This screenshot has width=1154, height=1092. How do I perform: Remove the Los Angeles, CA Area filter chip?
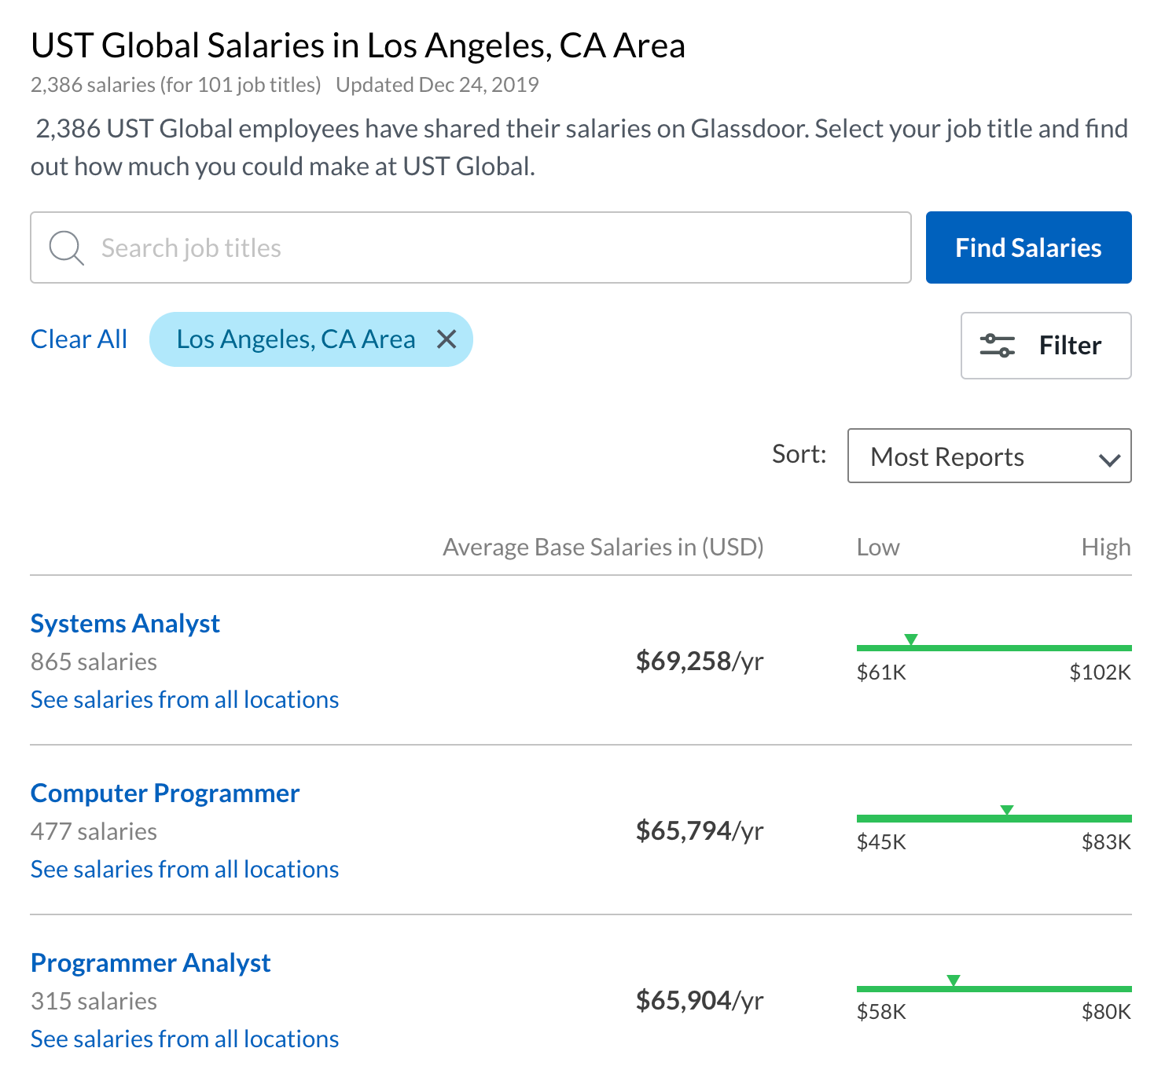pyautogui.click(x=447, y=339)
